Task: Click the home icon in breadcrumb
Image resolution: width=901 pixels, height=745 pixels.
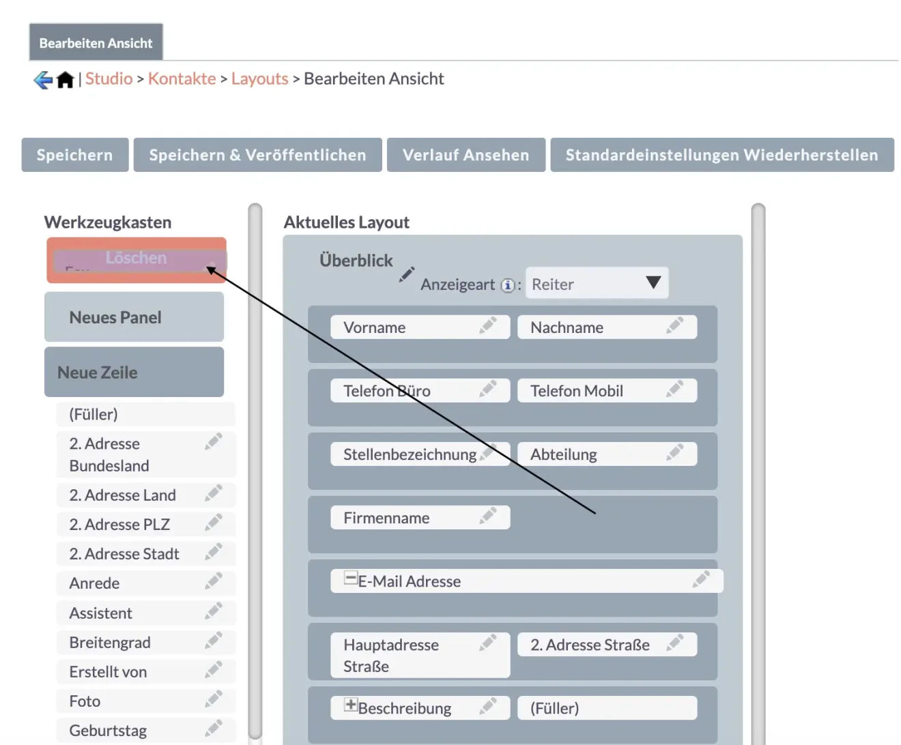Action: click(x=65, y=80)
